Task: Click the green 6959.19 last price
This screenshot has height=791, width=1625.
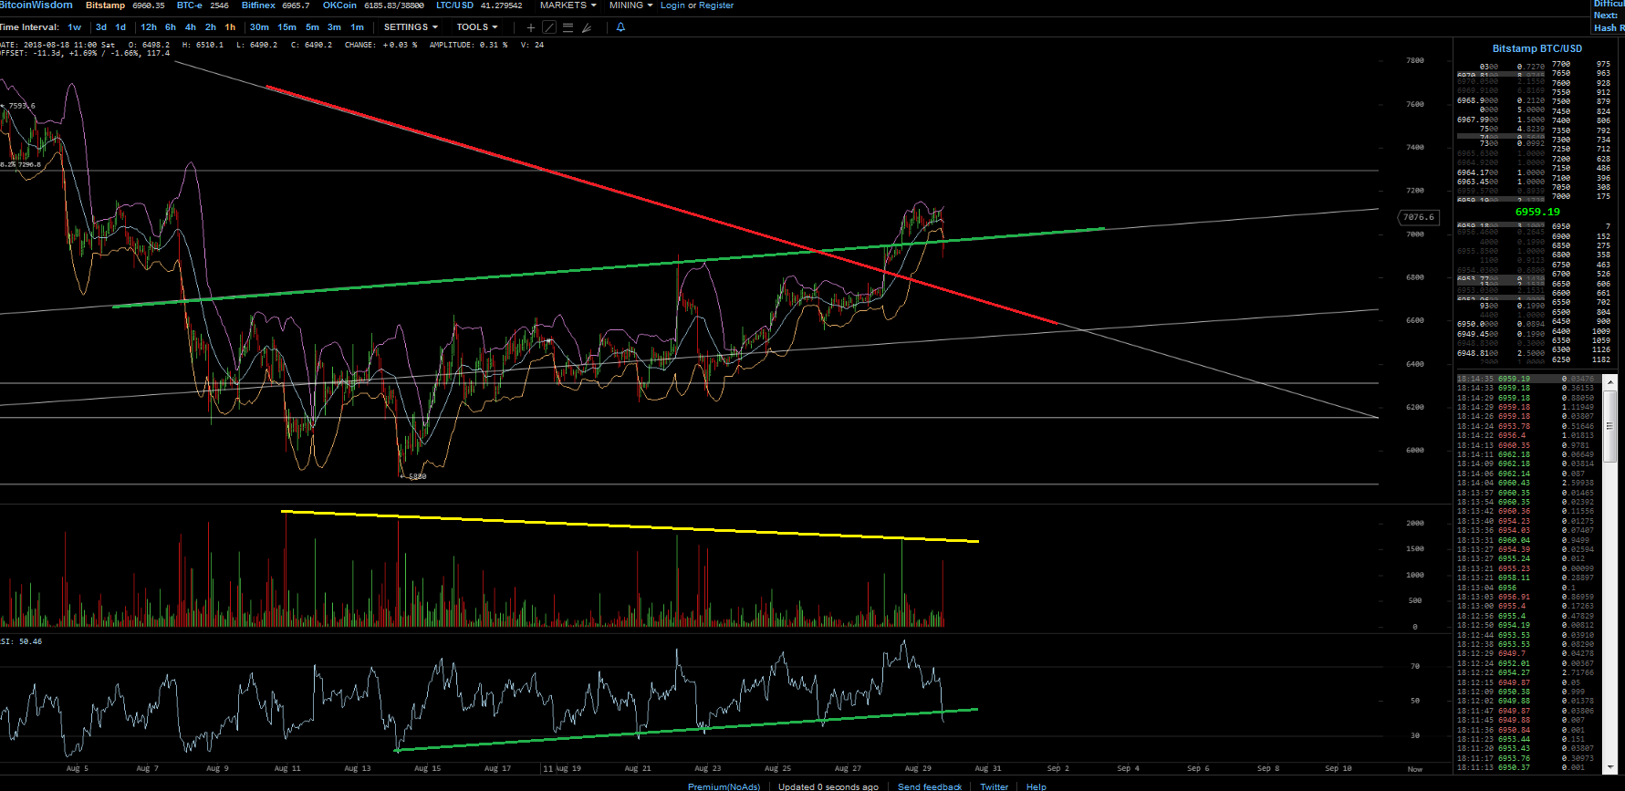Action: click(1537, 212)
